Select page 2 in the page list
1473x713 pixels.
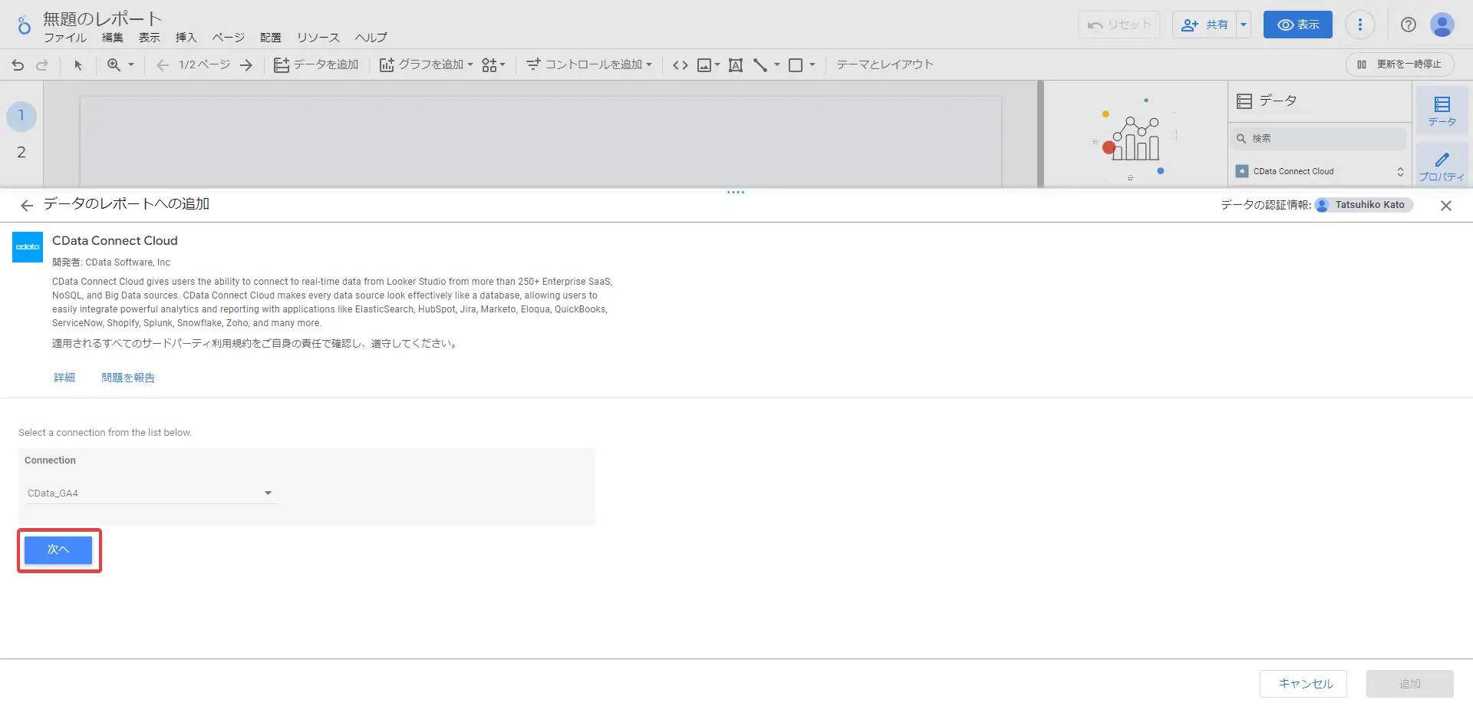click(x=21, y=152)
